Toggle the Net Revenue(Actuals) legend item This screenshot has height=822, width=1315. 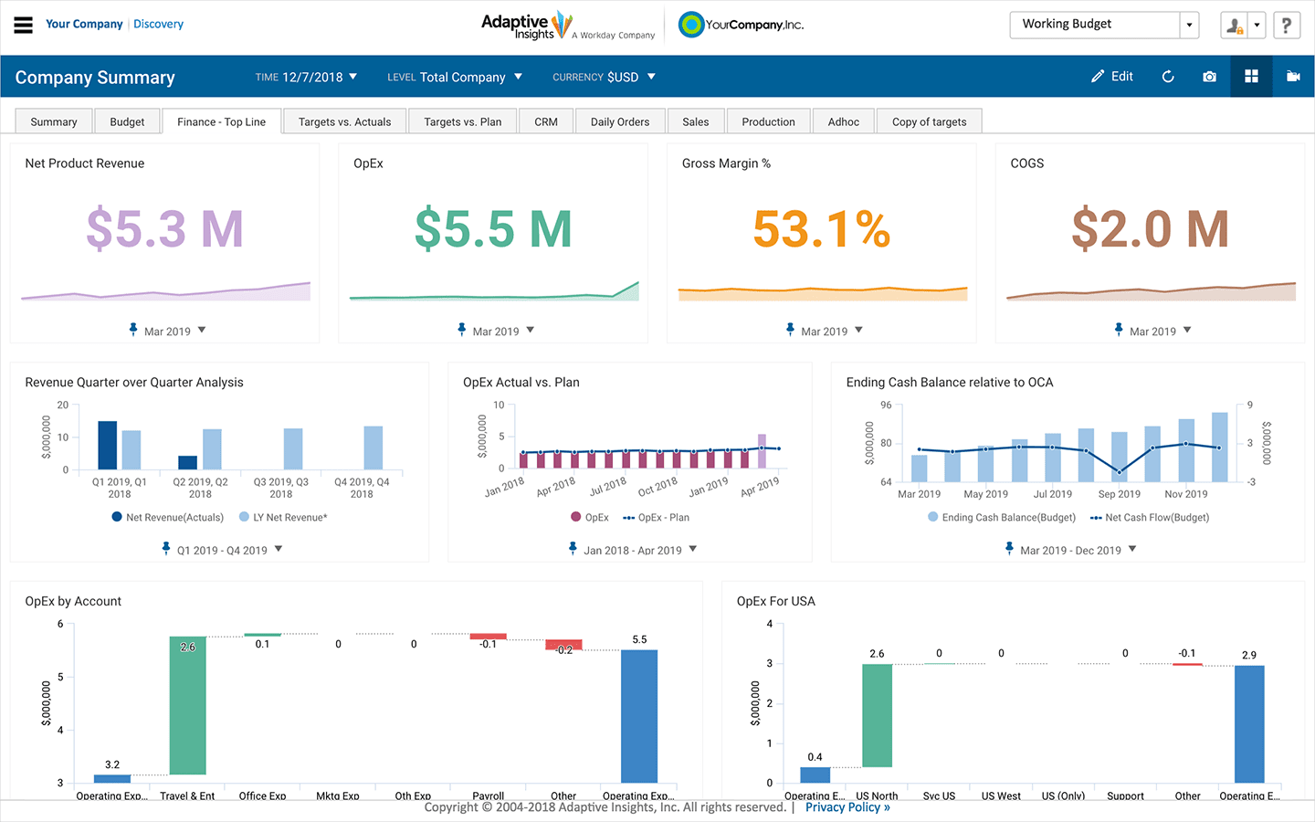167,517
